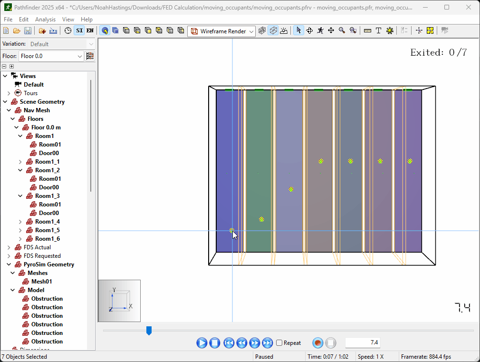Click the expand-all plus box
The height and width of the screenshot is (362, 480).
point(11,66)
